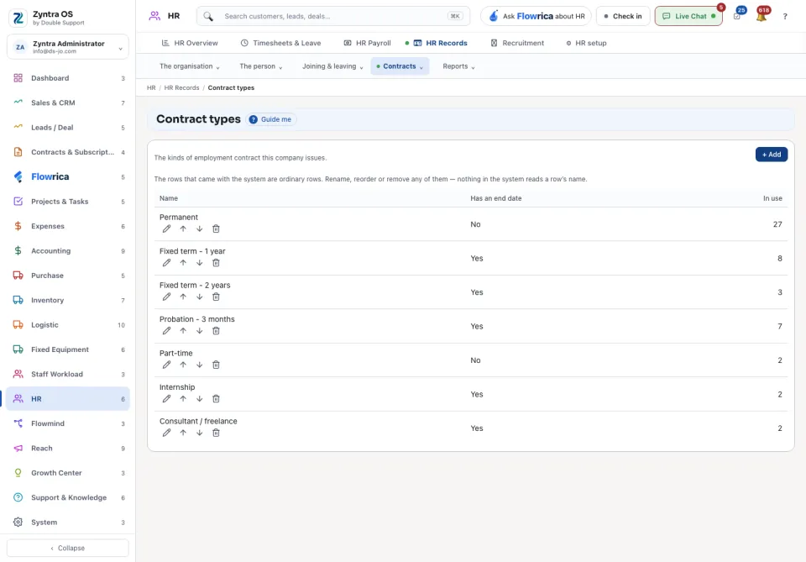This screenshot has width=806, height=562.
Task: Expand The organisation submenu
Action: coord(190,66)
